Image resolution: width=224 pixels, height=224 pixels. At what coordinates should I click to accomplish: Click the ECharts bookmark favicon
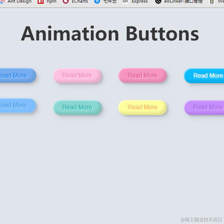click(66, 1)
